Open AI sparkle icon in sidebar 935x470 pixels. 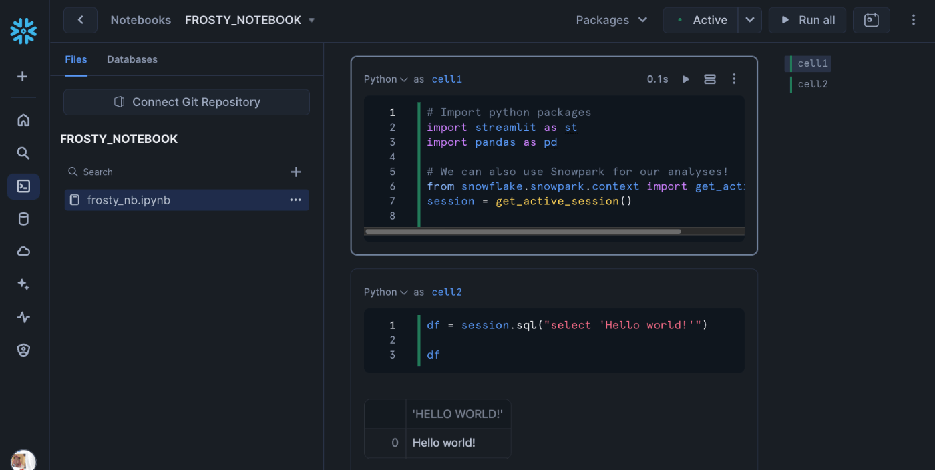tap(23, 284)
